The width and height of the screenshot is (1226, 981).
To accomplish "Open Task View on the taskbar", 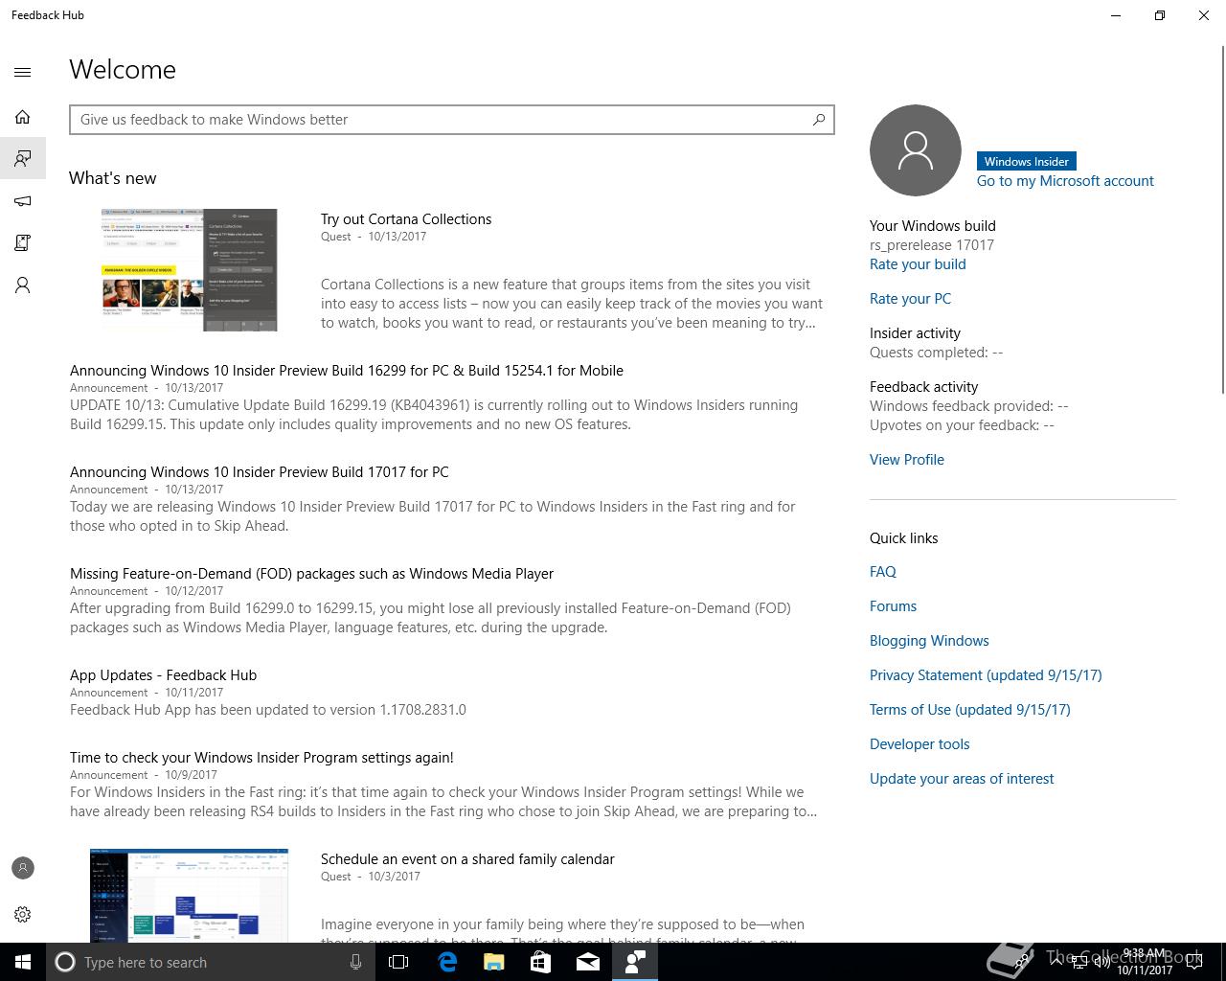I will coord(398,962).
